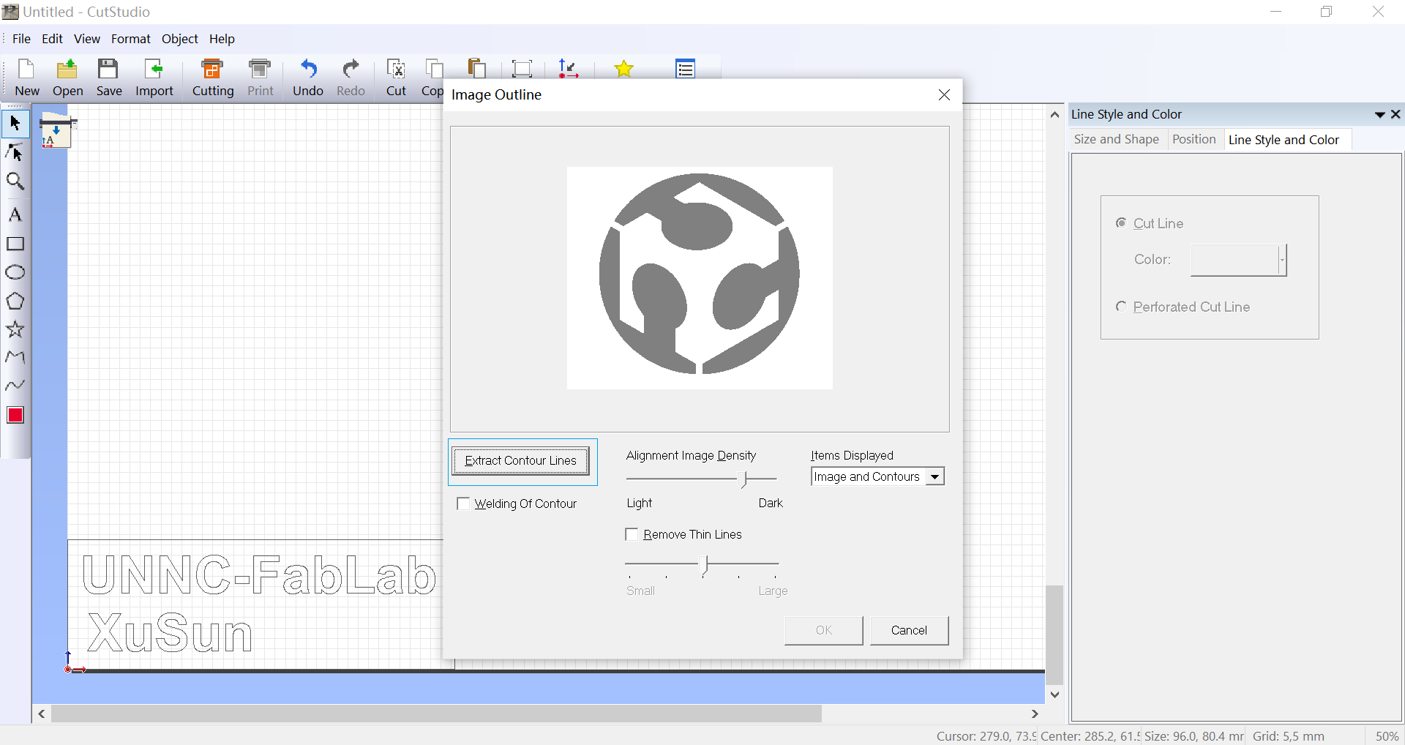Close the Image Outline dialog
Screen dimensions: 1405x745
point(944,95)
